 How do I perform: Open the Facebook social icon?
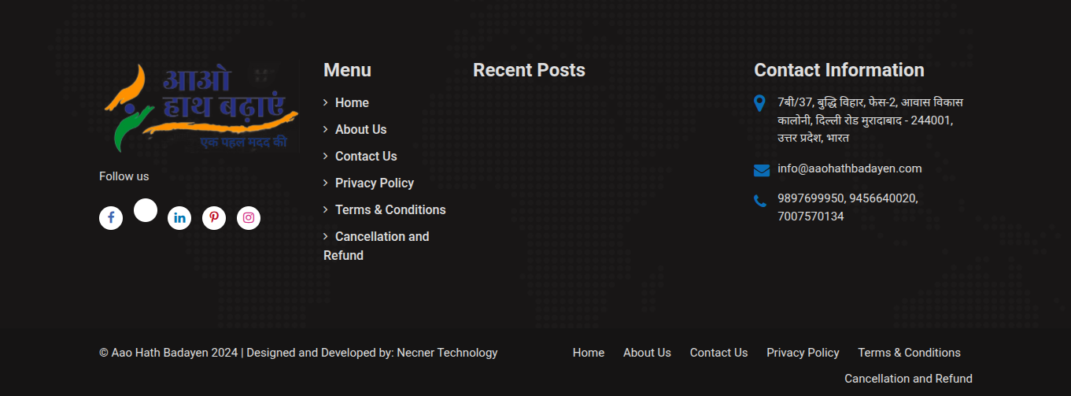(111, 218)
